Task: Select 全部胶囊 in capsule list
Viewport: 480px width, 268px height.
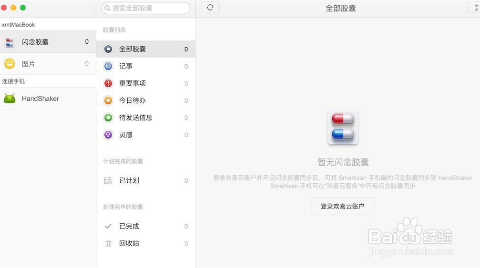Action: click(146, 49)
